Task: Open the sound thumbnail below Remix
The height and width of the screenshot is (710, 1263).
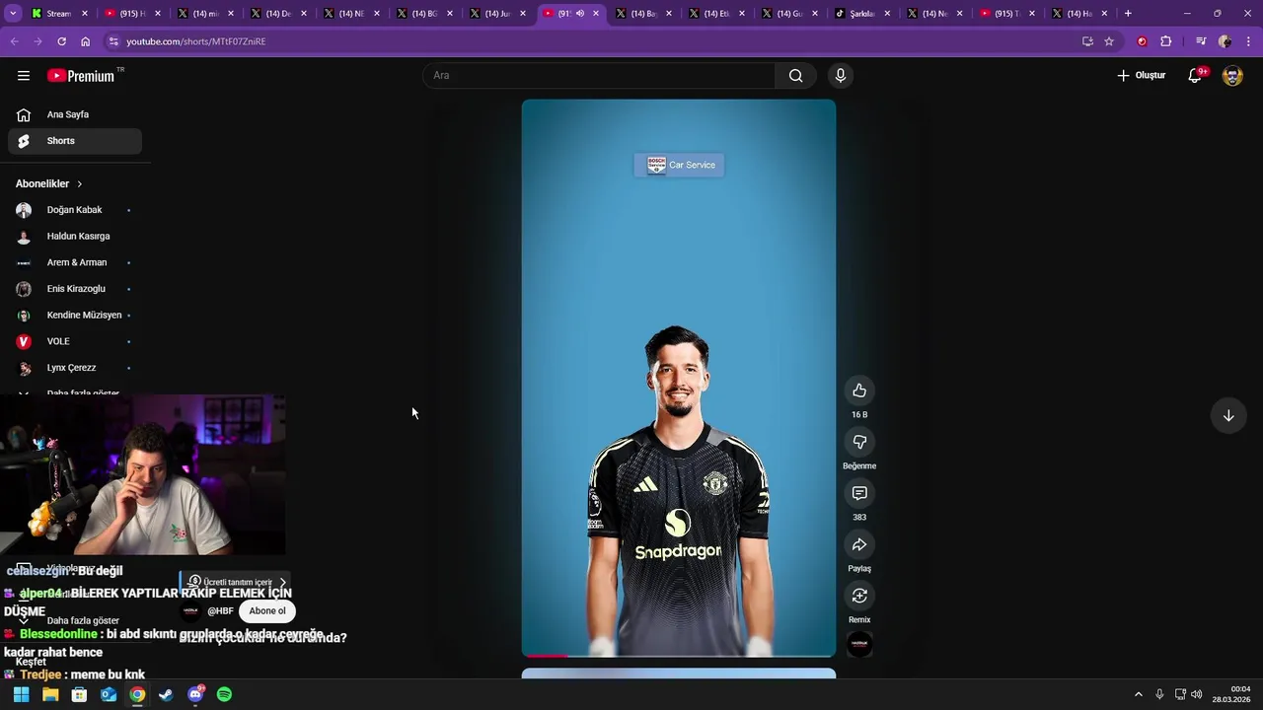Action: pos(859,644)
